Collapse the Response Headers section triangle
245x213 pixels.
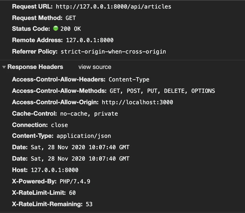4,67
